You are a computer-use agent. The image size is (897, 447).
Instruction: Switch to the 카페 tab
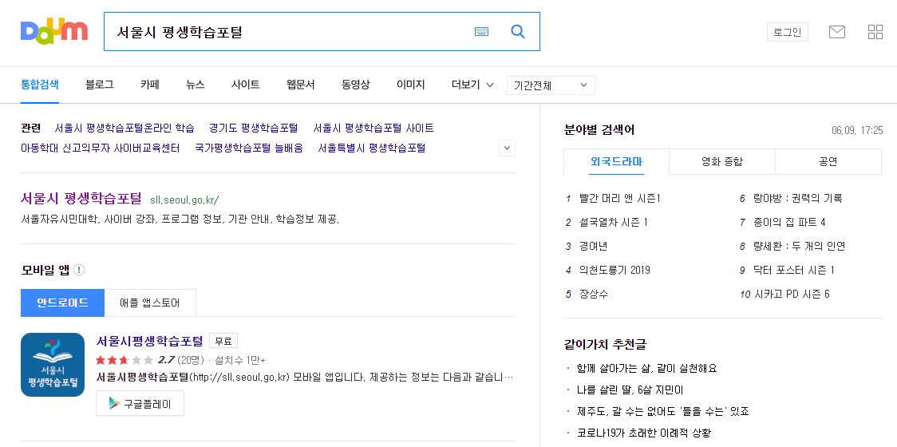click(150, 85)
